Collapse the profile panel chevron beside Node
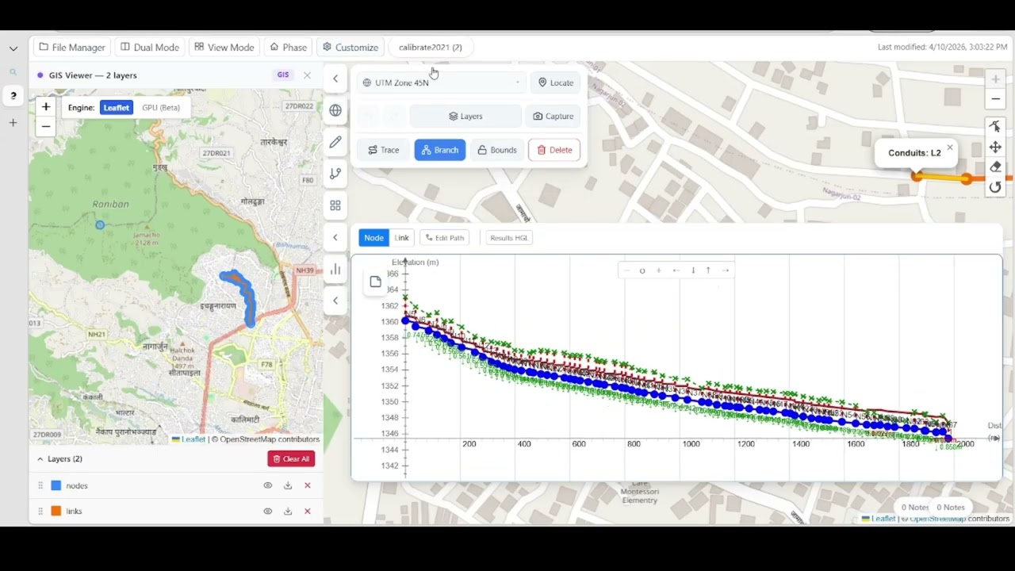This screenshot has width=1015, height=571. point(335,237)
